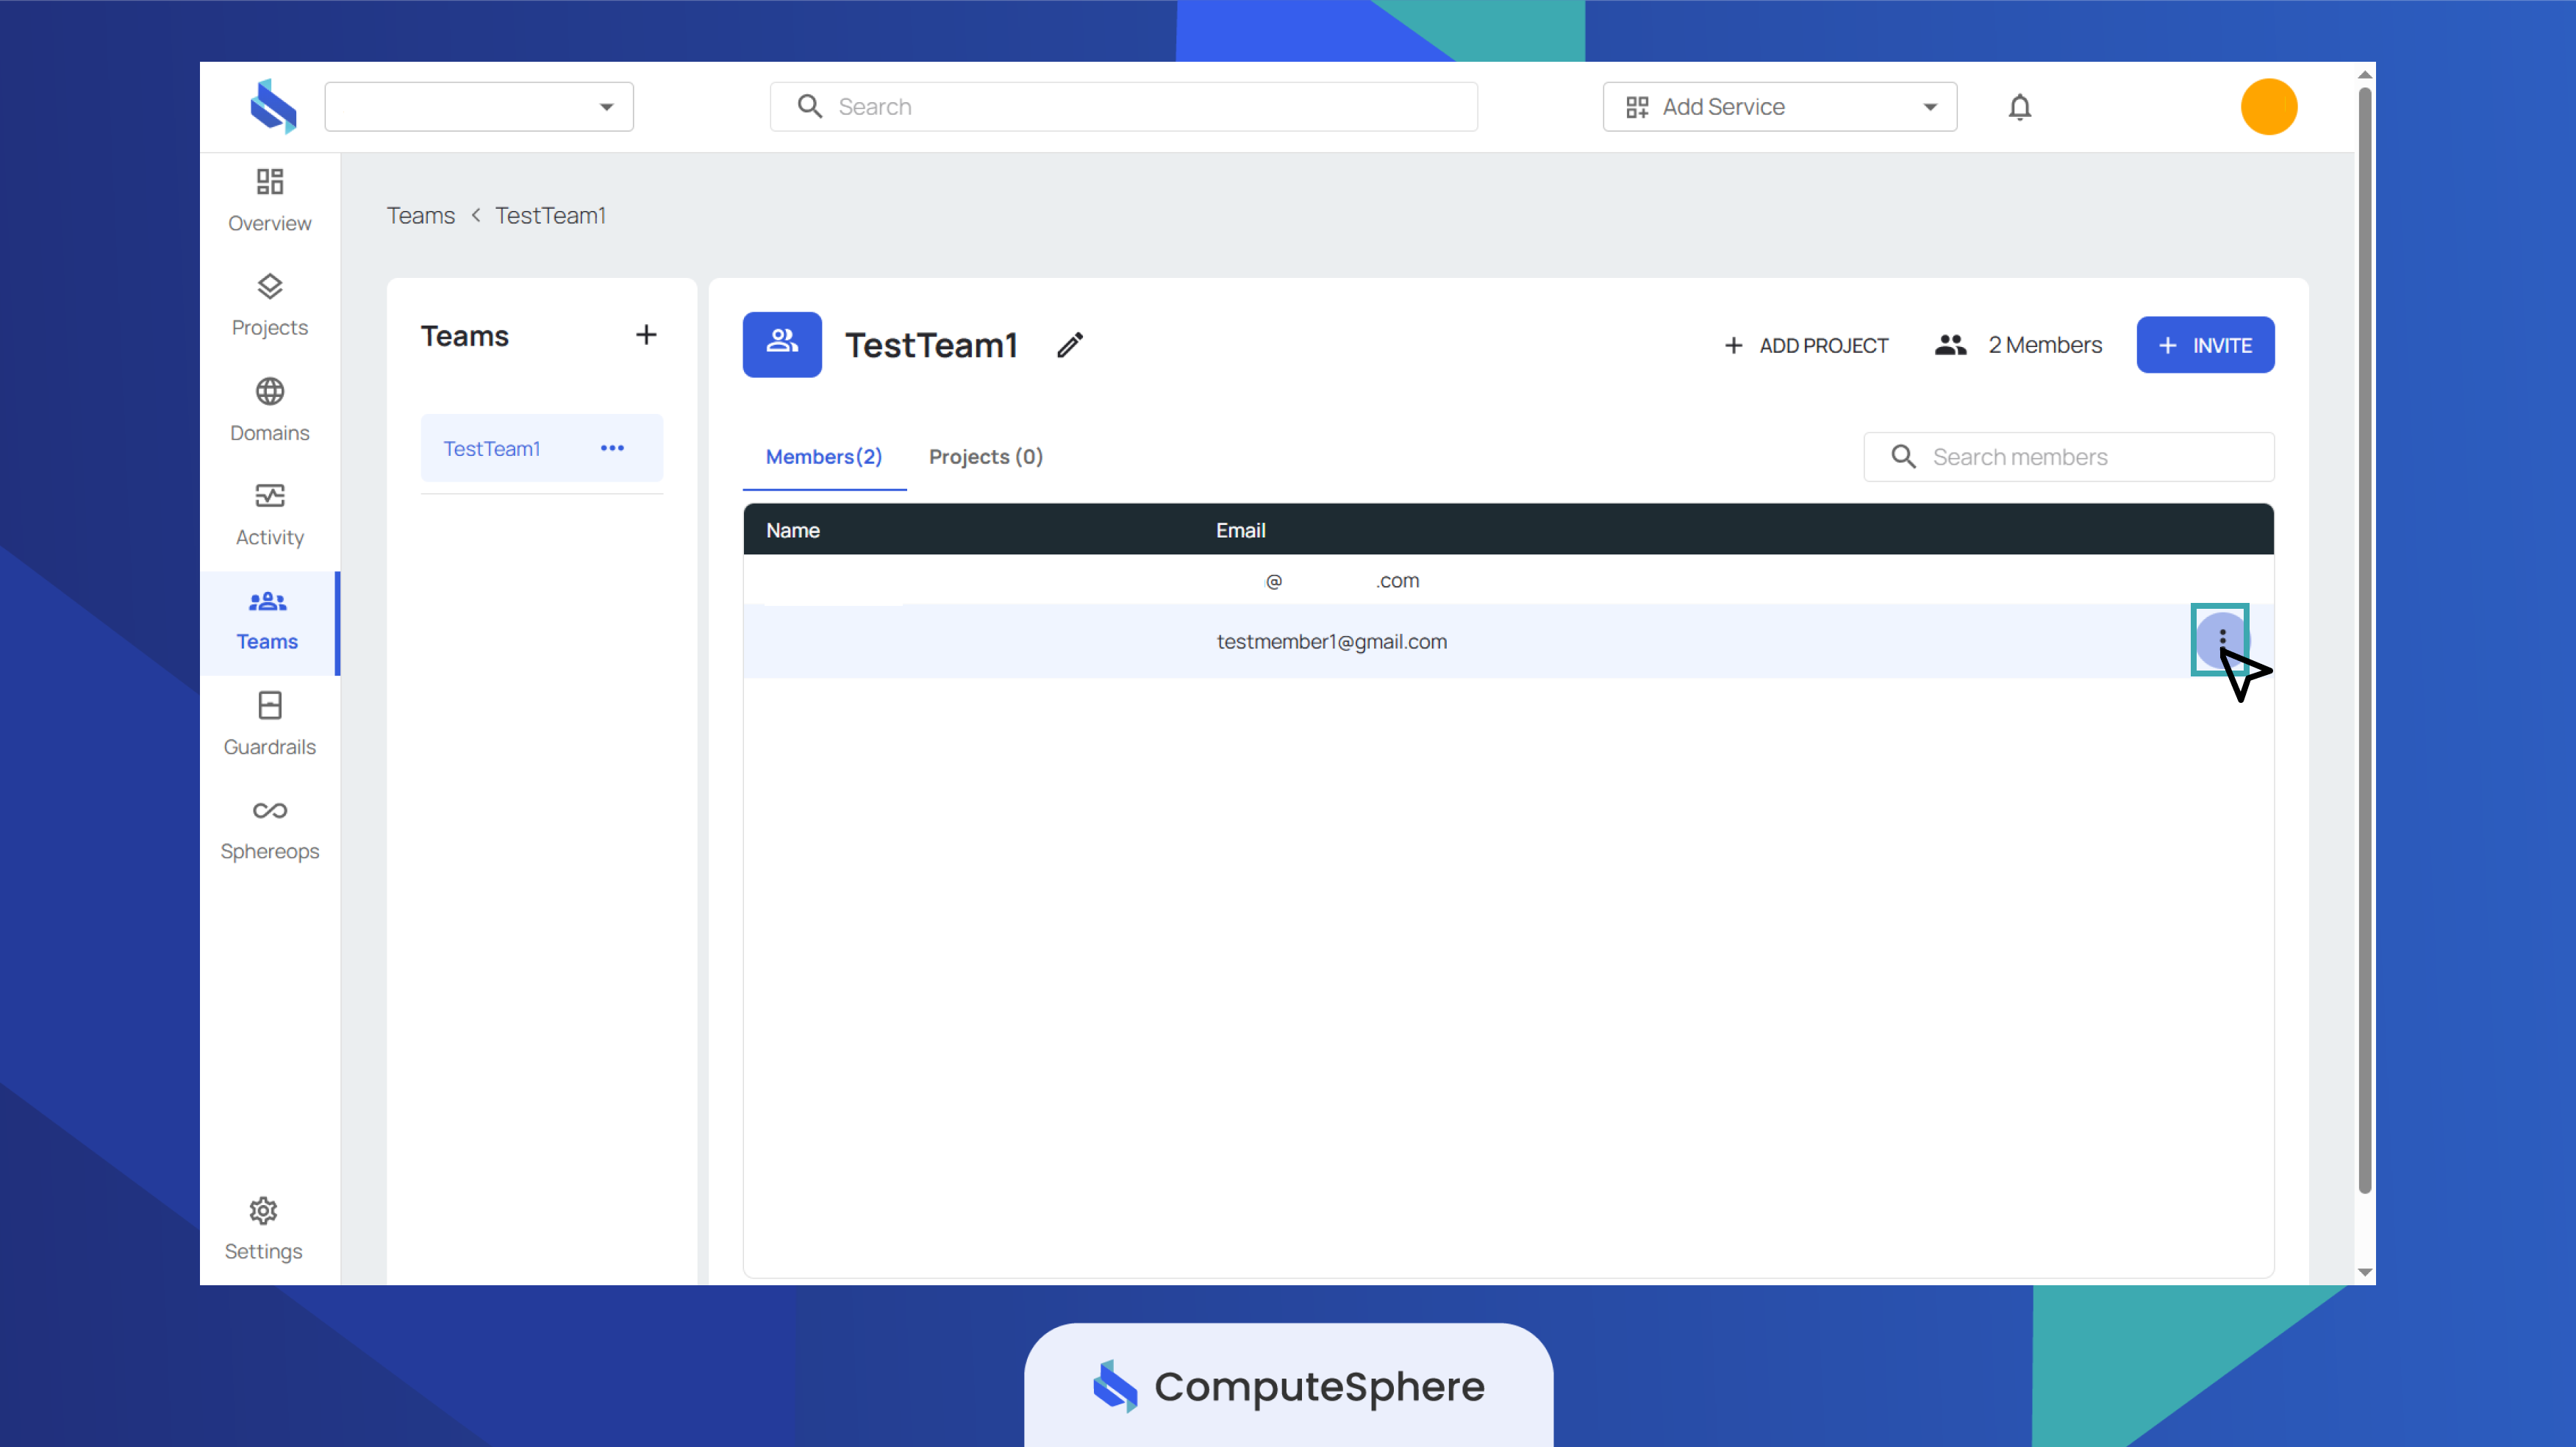
Task: Click the blue TestTeam1 team avatar icon
Action: tap(782, 344)
